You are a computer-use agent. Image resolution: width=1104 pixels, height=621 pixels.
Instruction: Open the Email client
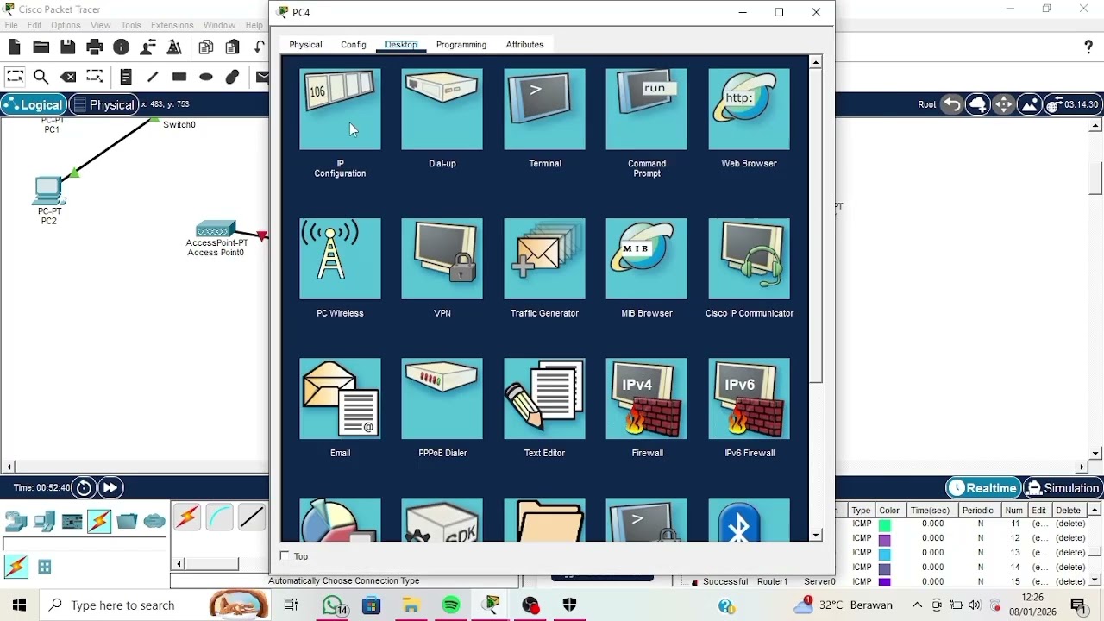(340, 398)
